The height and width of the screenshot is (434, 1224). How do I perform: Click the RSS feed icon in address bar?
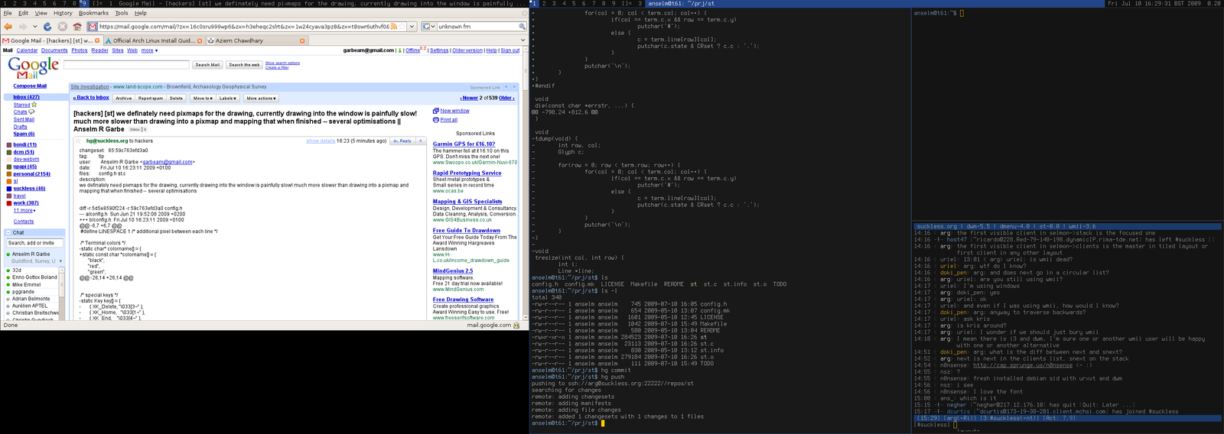[x=394, y=27]
